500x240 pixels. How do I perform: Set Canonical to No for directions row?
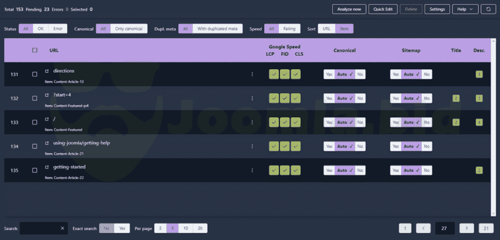point(360,74)
